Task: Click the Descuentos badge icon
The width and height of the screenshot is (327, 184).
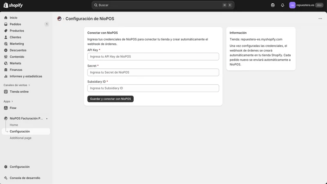Action: click(x=6, y=50)
